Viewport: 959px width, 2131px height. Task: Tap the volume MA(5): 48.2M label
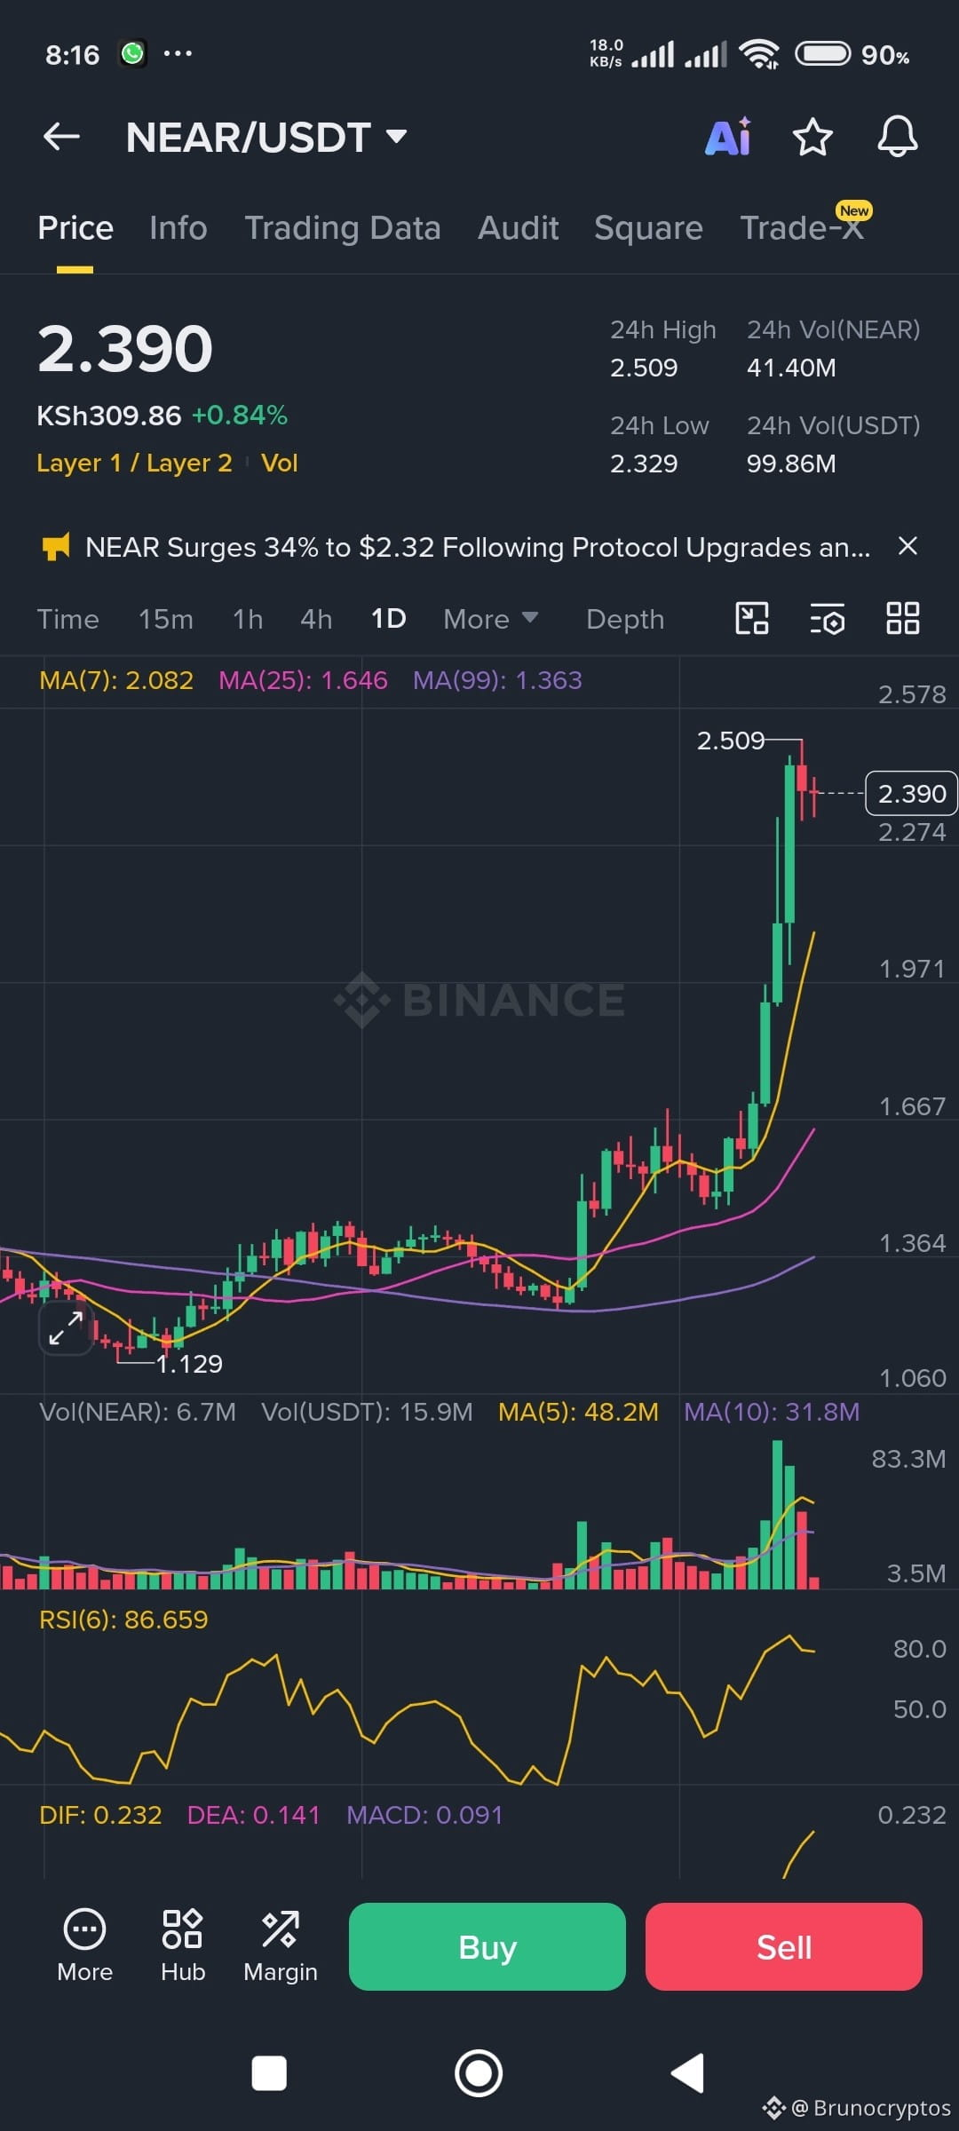(578, 1412)
